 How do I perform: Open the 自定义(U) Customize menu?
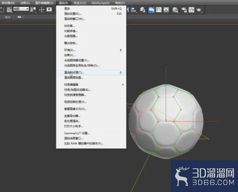pos(80,3)
